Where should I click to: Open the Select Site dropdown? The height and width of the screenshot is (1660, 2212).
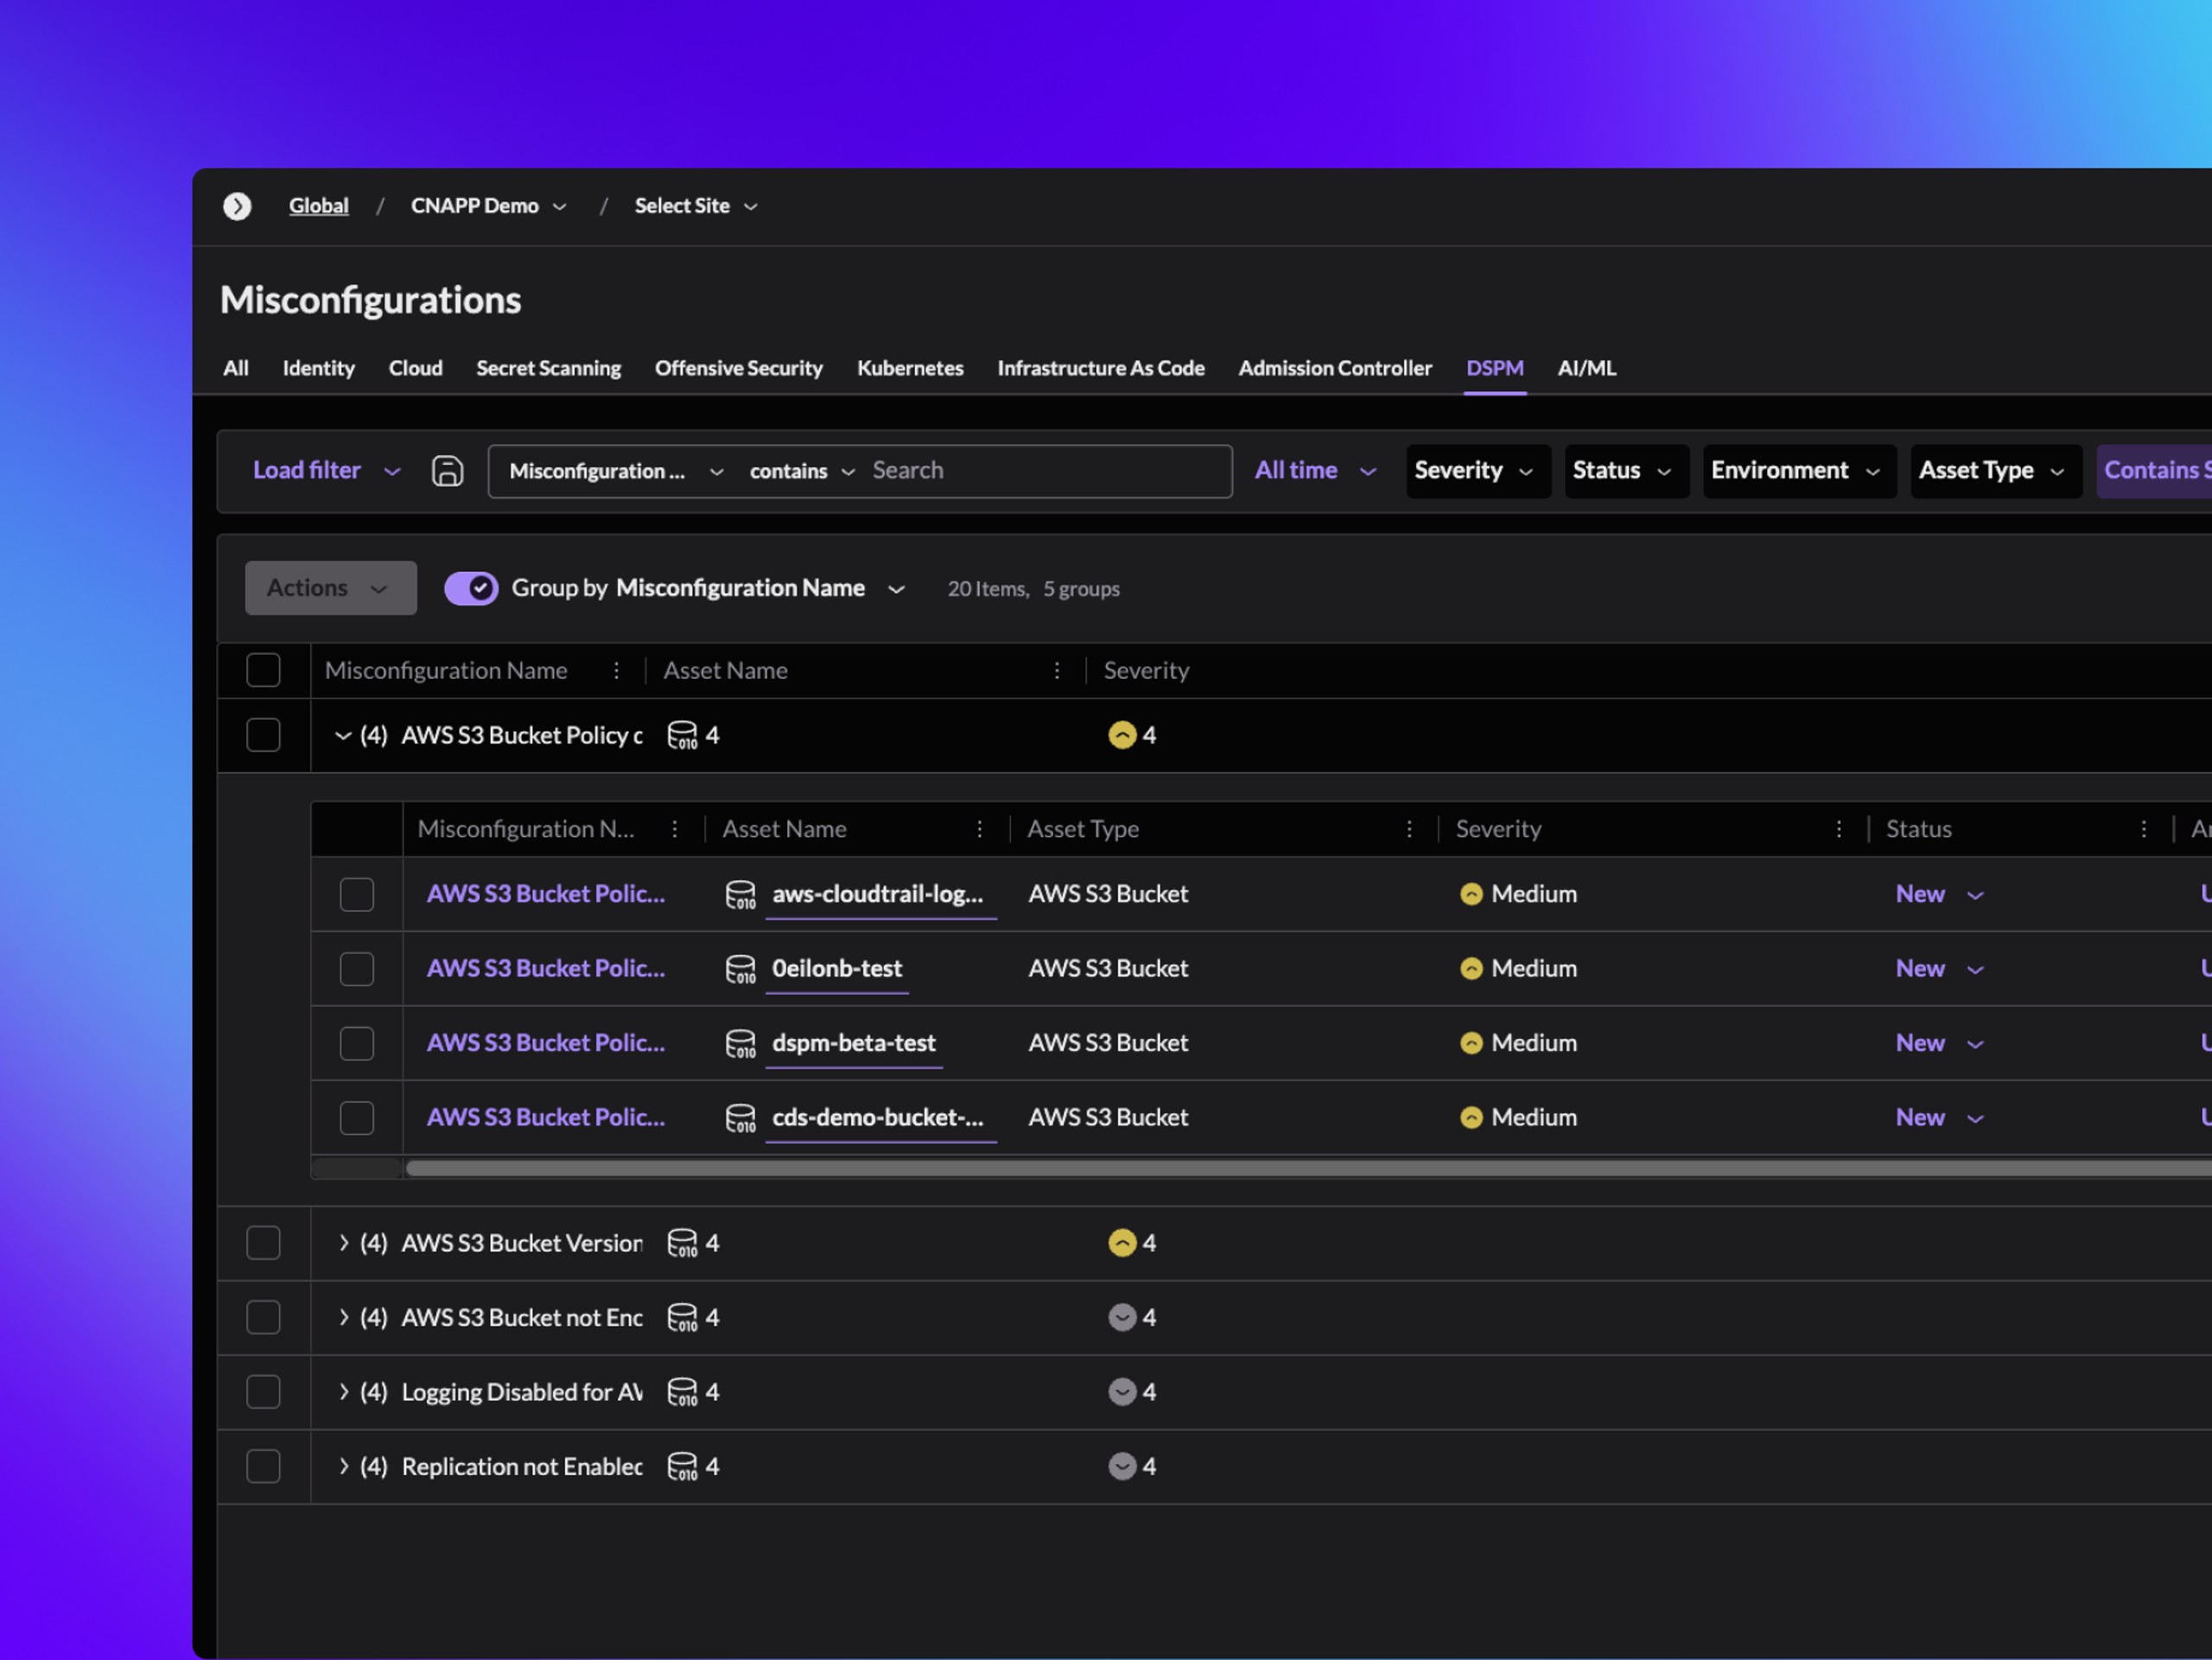[696, 206]
